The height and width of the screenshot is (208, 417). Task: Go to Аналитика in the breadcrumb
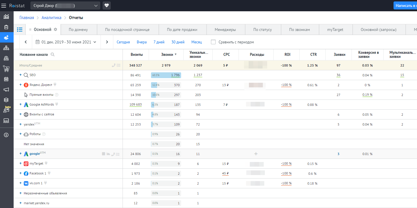[x=51, y=18]
